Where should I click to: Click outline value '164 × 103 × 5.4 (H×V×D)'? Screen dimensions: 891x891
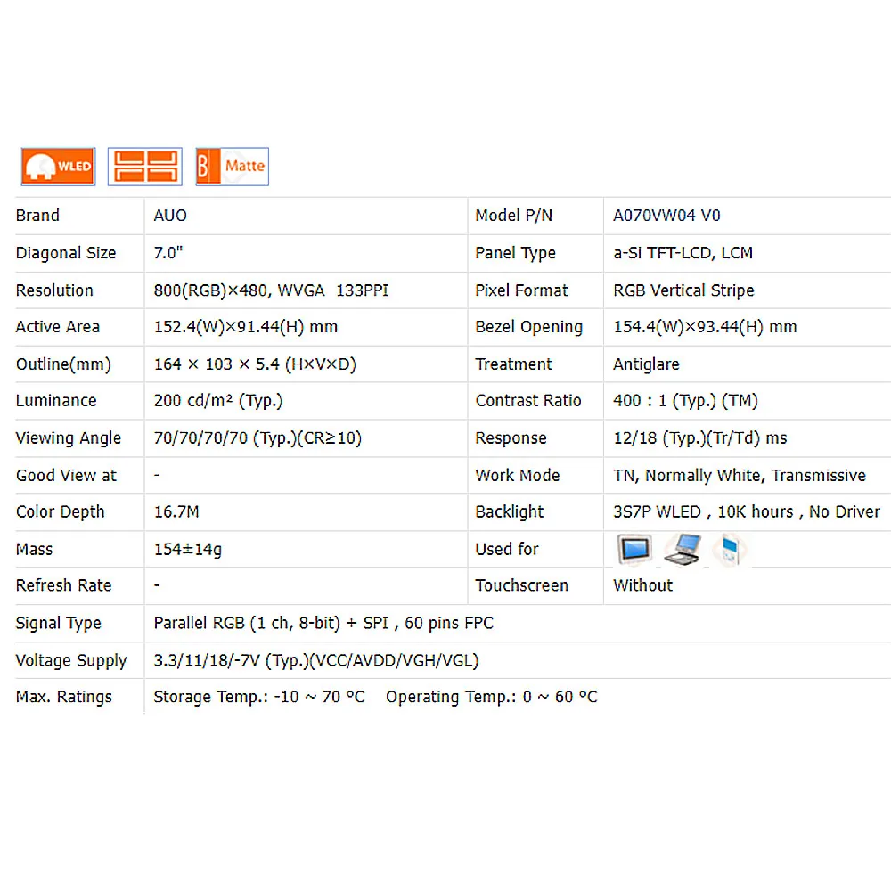(255, 364)
